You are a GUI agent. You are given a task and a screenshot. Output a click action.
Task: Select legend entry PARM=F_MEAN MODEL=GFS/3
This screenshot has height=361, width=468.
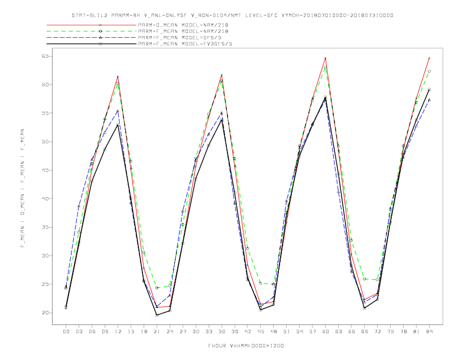pyautogui.click(x=180, y=38)
